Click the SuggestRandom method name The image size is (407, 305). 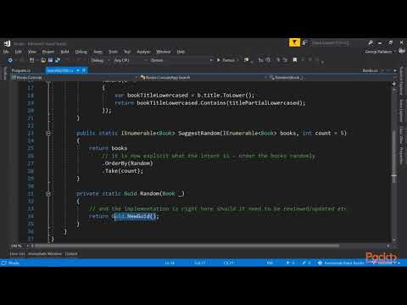point(199,133)
